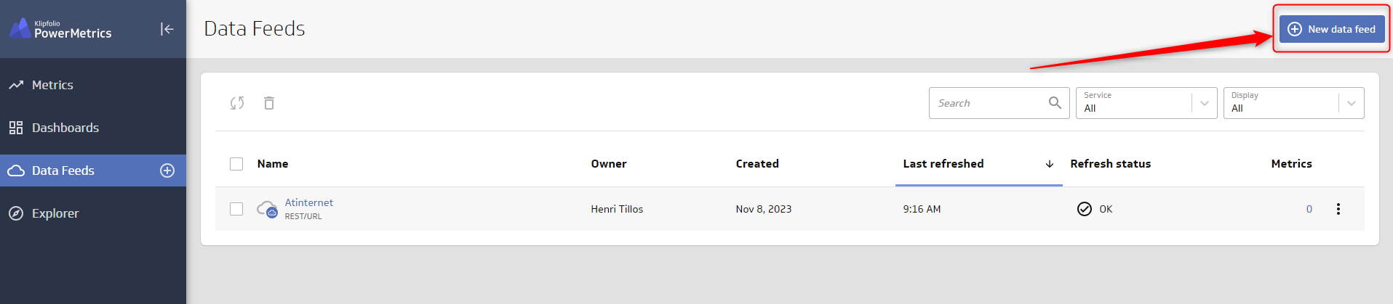Click the plus icon beside Data Feeds
The width and height of the screenshot is (1393, 304).
[x=167, y=171]
